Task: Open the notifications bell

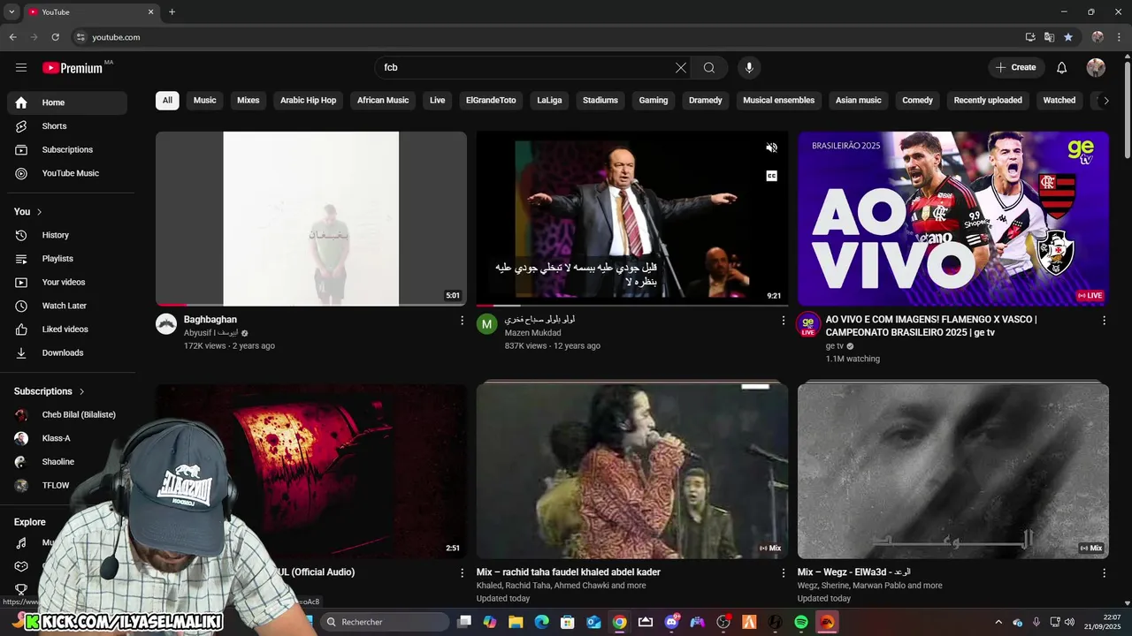Action: [1062, 67]
